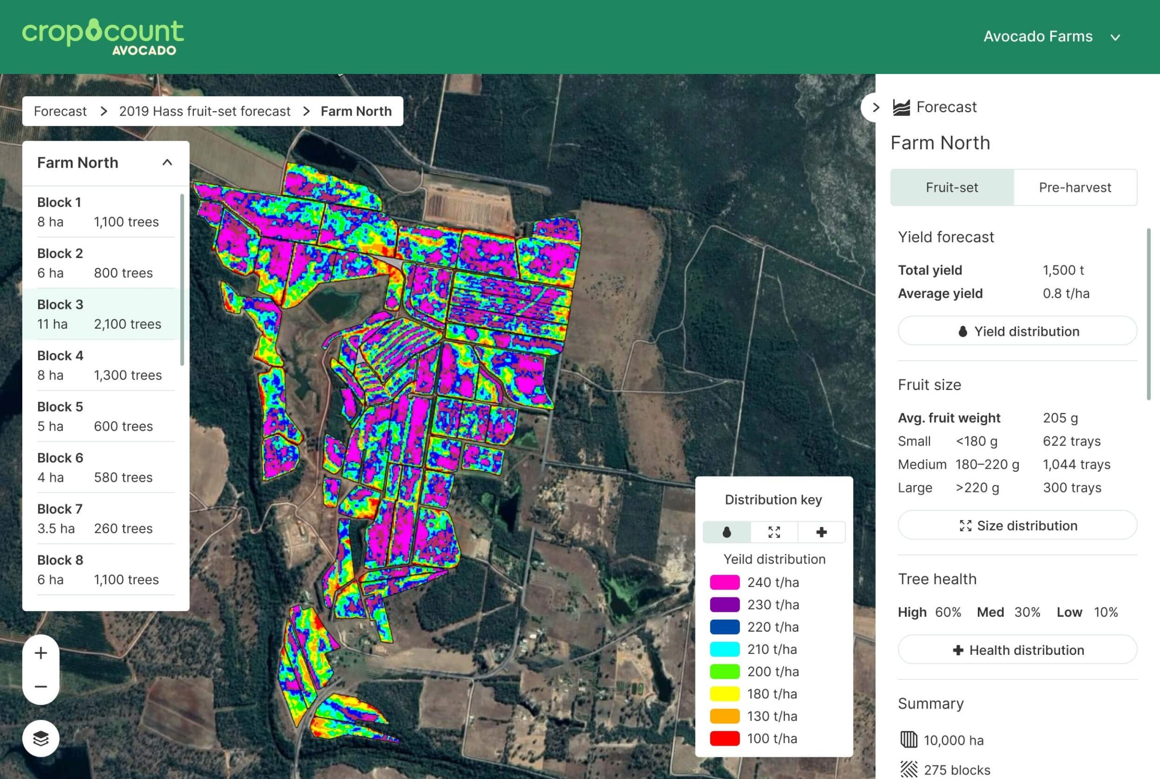Viewport: 1160px width, 779px height.
Task: Collapse the right Forecast side panel
Action: (x=875, y=107)
